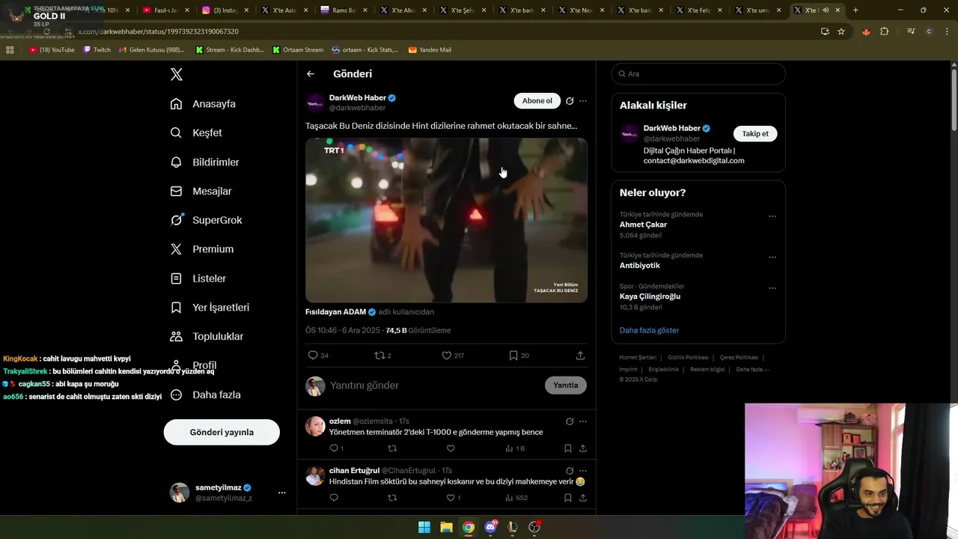The width and height of the screenshot is (958, 539).
Task: Click the Yanıtını gönder reply field
Action: 434,386
